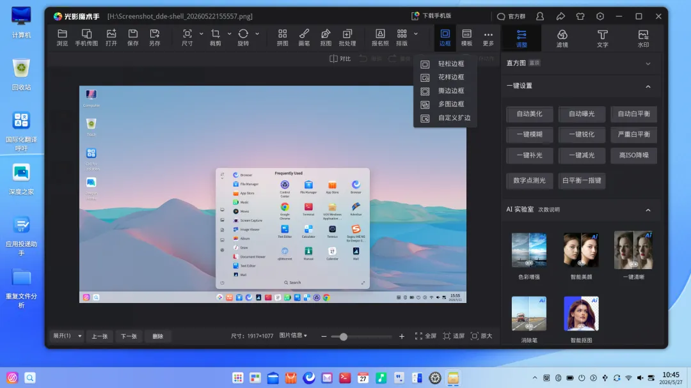
Task: Click the 一键锐化 button
Action: pos(581,134)
